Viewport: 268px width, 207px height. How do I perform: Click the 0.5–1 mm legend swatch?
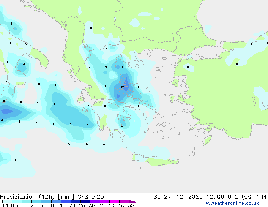click(17, 202)
